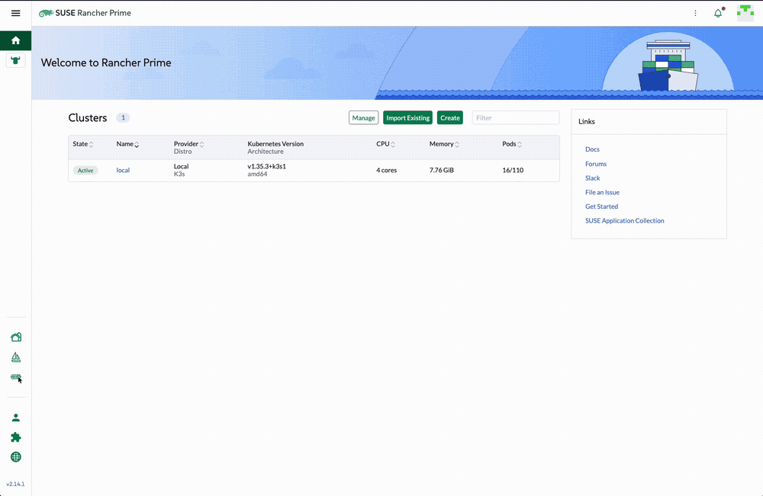
Task: Open the notifications bell
Action: coord(718,13)
